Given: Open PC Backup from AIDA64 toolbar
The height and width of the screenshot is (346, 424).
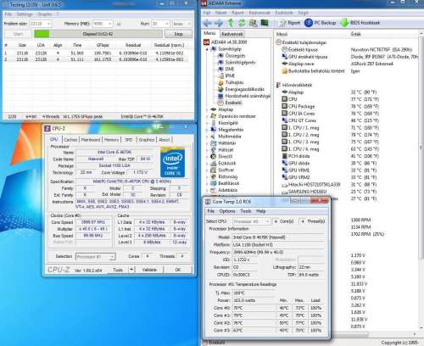Looking at the screenshot, I should point(320,23).
